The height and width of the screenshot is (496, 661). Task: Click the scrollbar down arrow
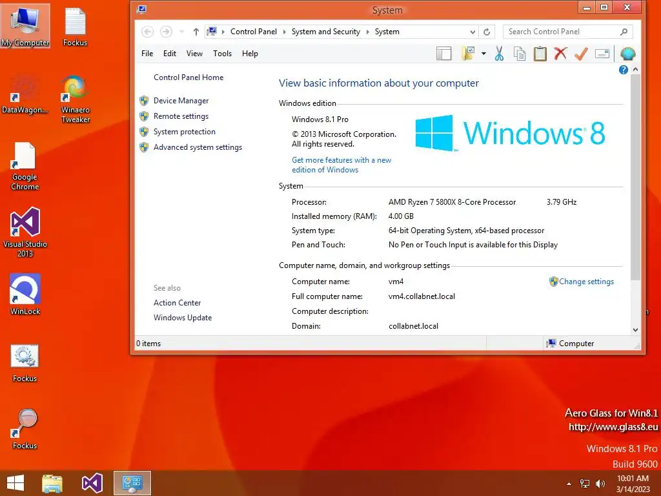tap(635, 330)
